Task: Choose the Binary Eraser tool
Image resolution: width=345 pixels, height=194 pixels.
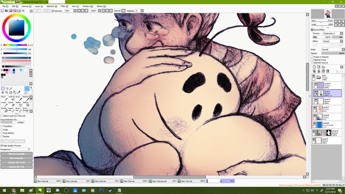Action: click(26, 110)
